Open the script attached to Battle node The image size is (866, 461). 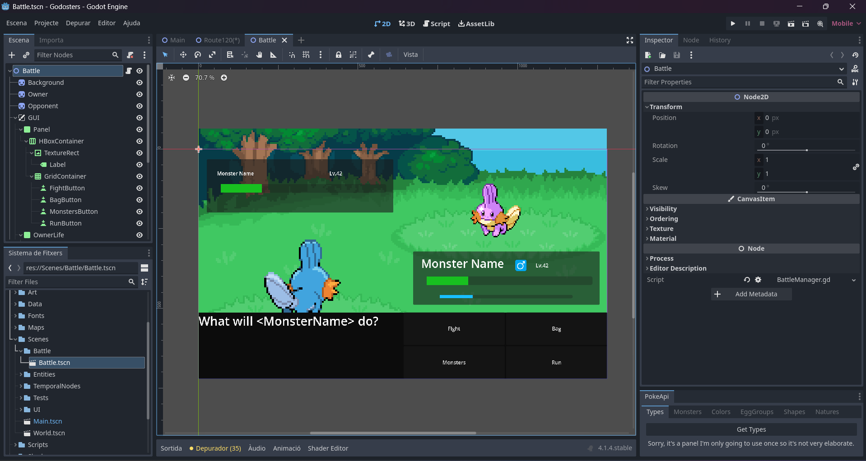[x=129, y=71]
